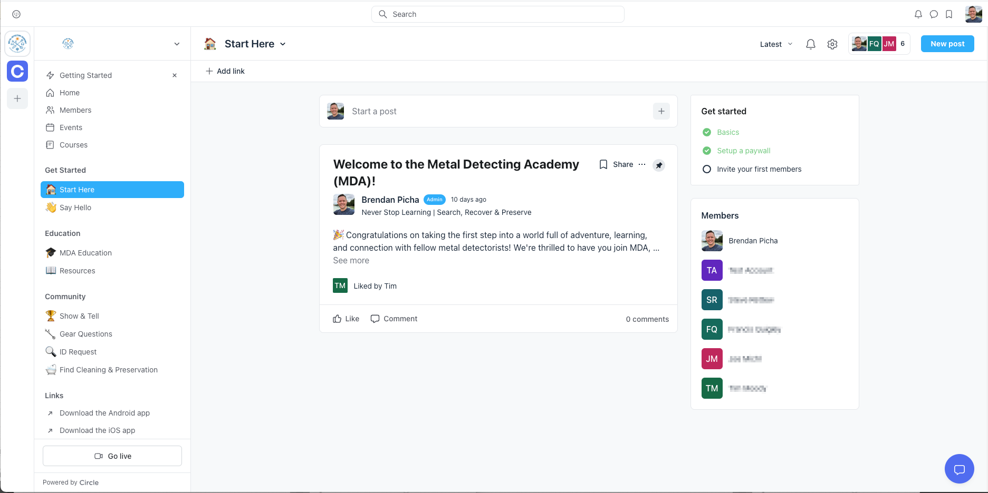Toggle the Invite your first members checkbox
This screenshot has height=493, width=988.
coord(707,169)
